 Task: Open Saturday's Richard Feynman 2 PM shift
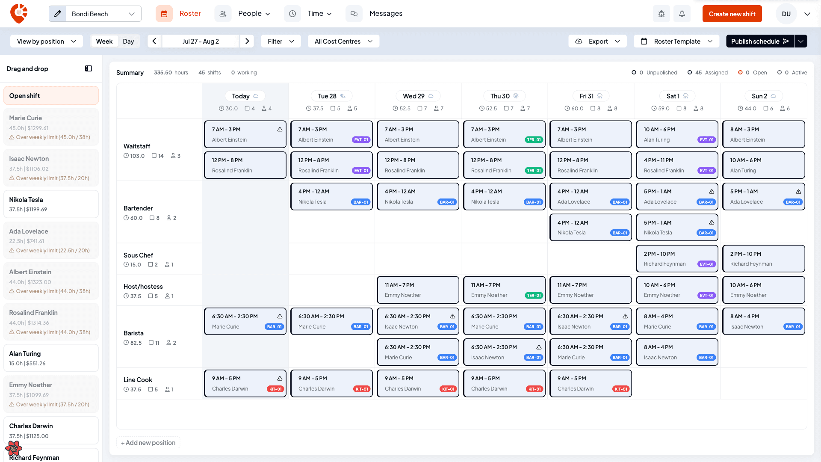[x=677, y=258]
